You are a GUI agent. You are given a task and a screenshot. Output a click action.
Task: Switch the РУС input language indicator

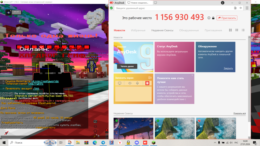click(x=236, y=143)
